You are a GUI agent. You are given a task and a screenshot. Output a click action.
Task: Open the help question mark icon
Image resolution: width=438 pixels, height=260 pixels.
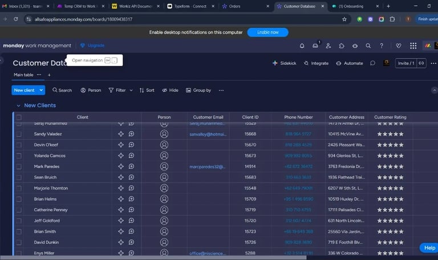point(382,46)
